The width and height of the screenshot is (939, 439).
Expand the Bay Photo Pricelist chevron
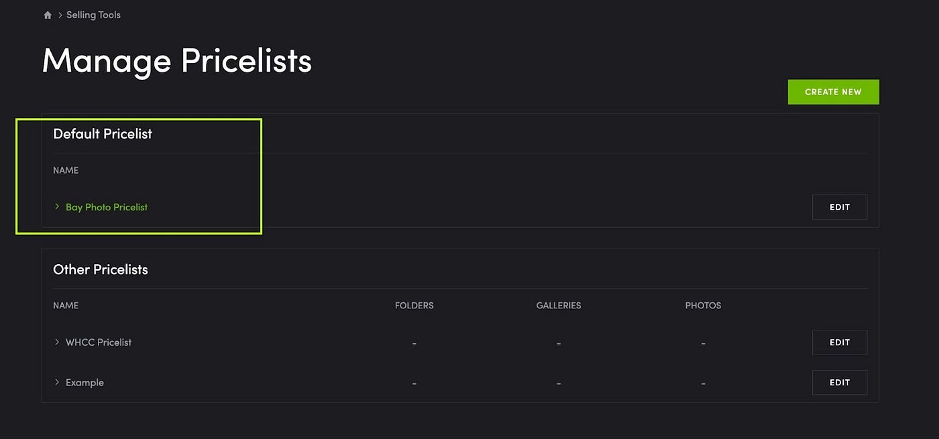[57, 206]
